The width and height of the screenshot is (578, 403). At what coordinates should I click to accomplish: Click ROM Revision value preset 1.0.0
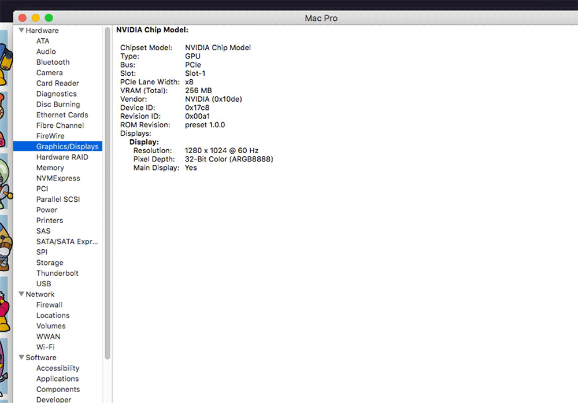tap(205, 125)
